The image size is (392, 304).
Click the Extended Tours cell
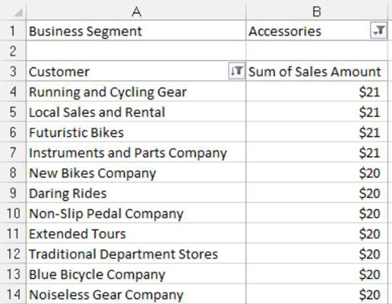pyautogui.click(x=136, y=233)
